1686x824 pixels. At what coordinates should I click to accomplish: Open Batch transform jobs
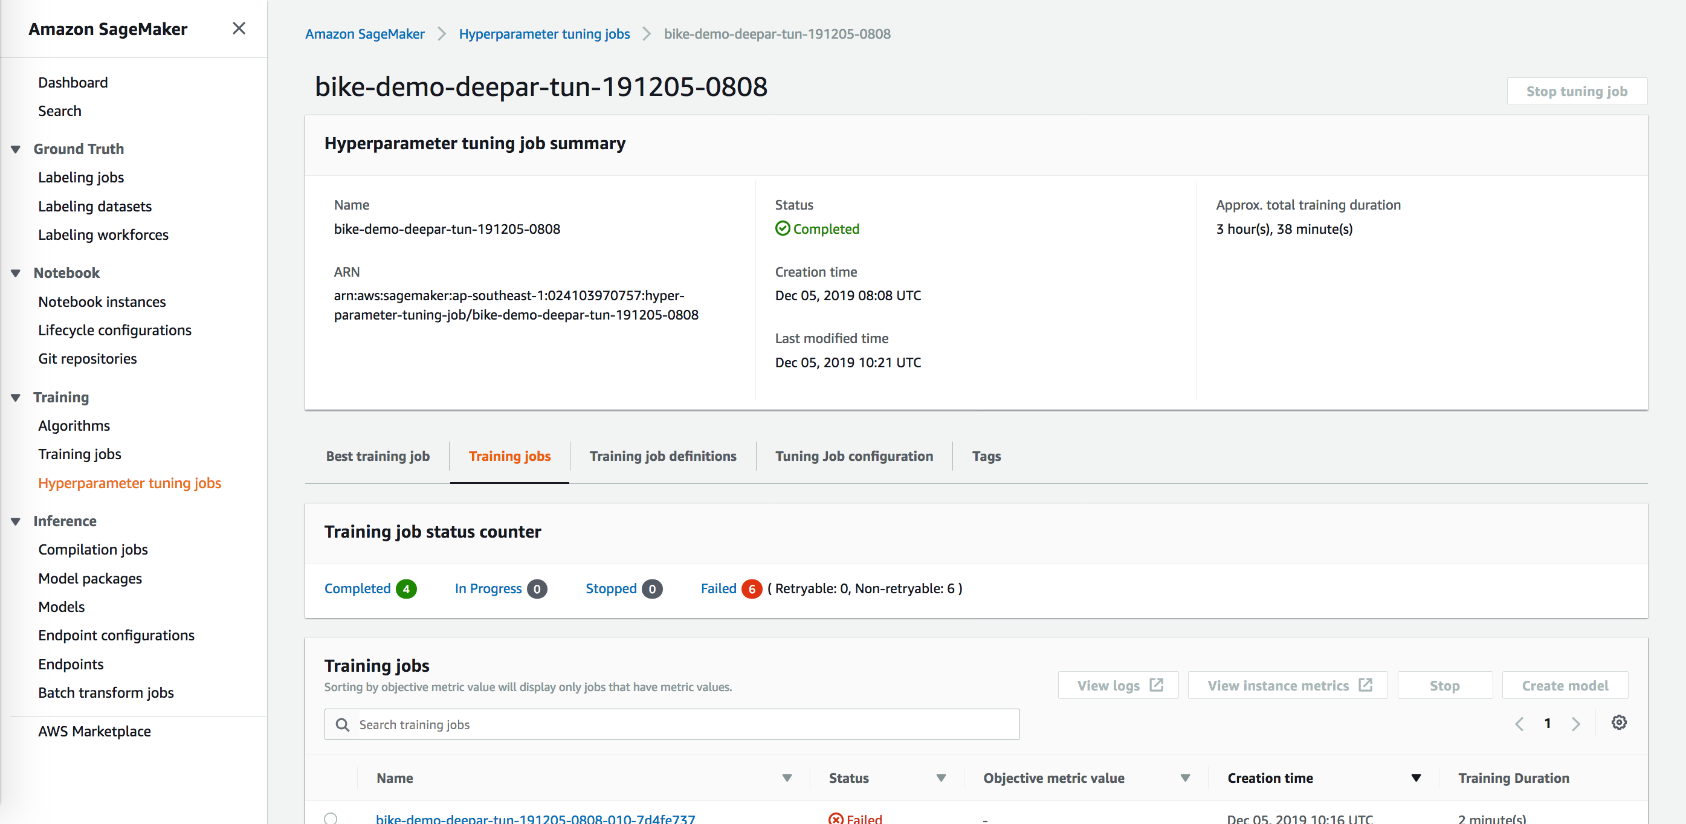(105, 692)
